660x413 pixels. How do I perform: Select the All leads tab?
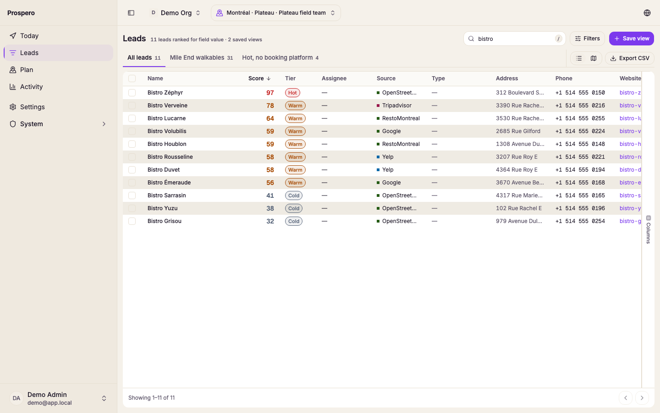point(144,58)
